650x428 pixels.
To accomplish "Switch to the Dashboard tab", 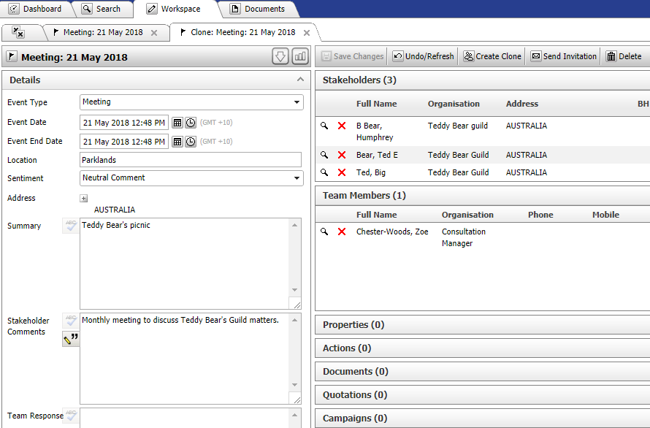I will click(36, 9).
